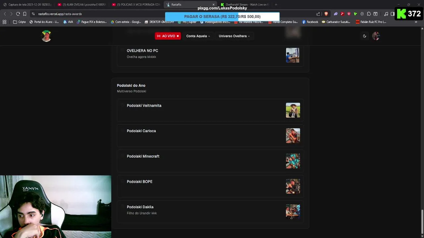Click the Ovelha agora kkkkk text
Screen dimensions: 424x238
point(141,57)
